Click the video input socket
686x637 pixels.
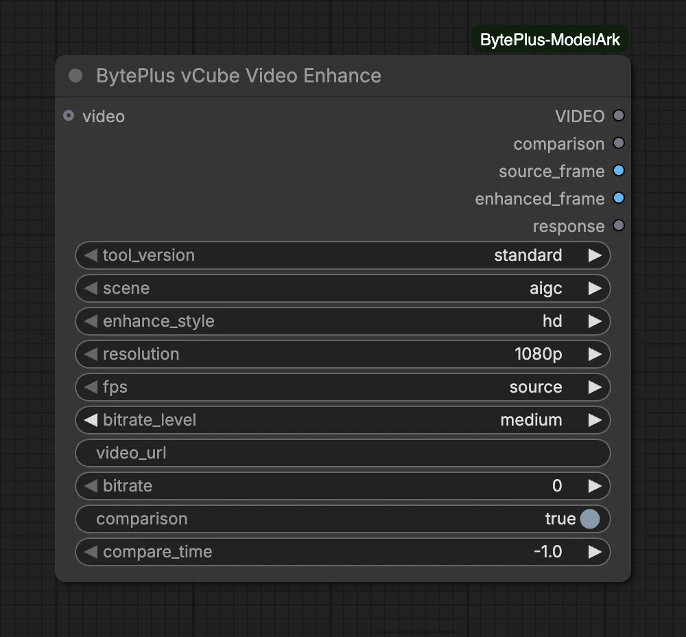point(69,115)
